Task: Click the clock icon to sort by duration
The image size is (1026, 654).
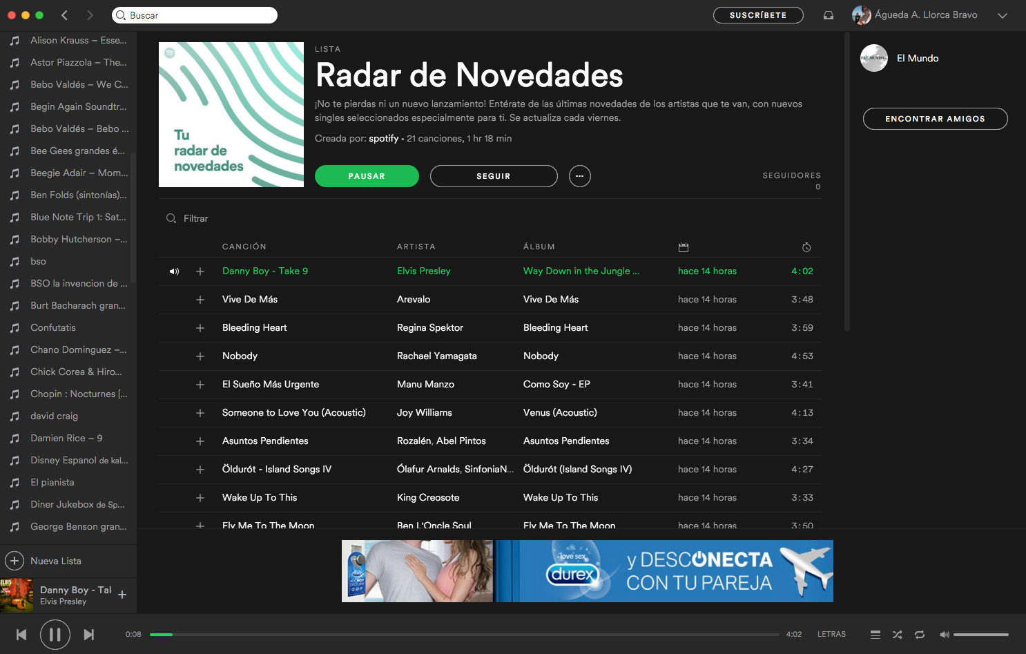Action: [x=806, y=247]
